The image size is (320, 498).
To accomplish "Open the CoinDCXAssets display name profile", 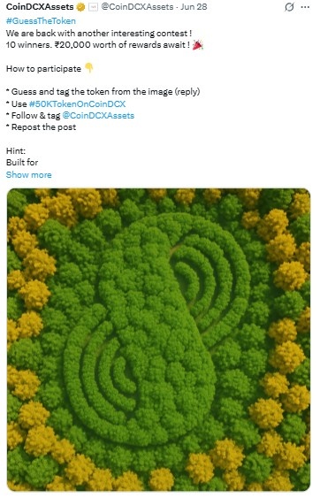I will [40, 7].
